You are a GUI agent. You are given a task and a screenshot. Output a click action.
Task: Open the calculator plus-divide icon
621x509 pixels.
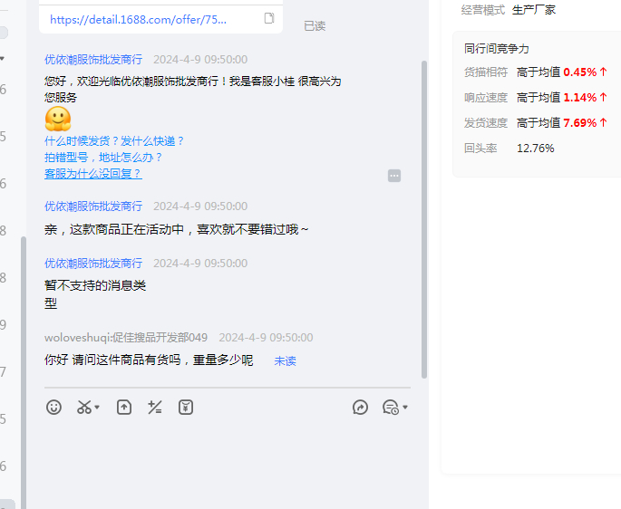point(155,408)
